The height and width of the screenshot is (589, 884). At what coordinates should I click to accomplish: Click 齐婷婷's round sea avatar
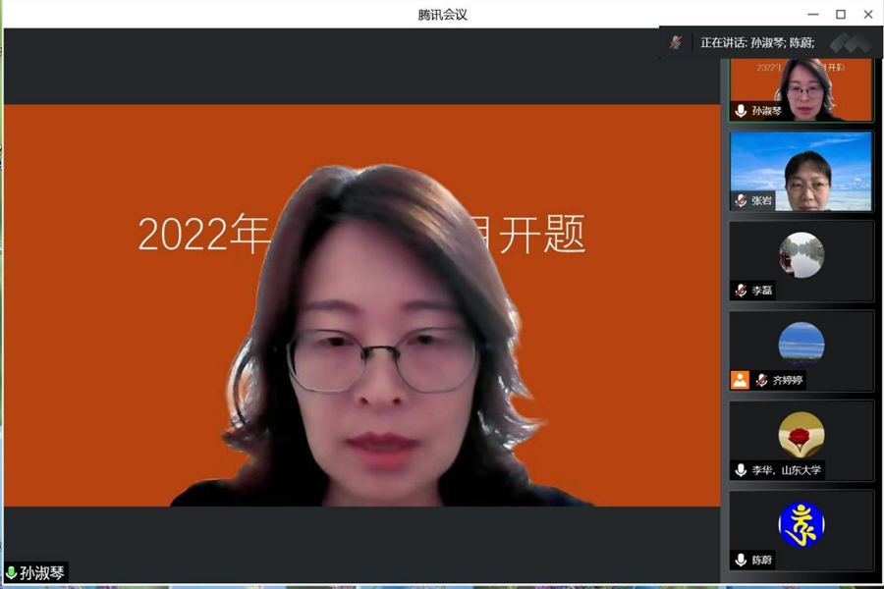pyautogui.click(x=801, y=345)
